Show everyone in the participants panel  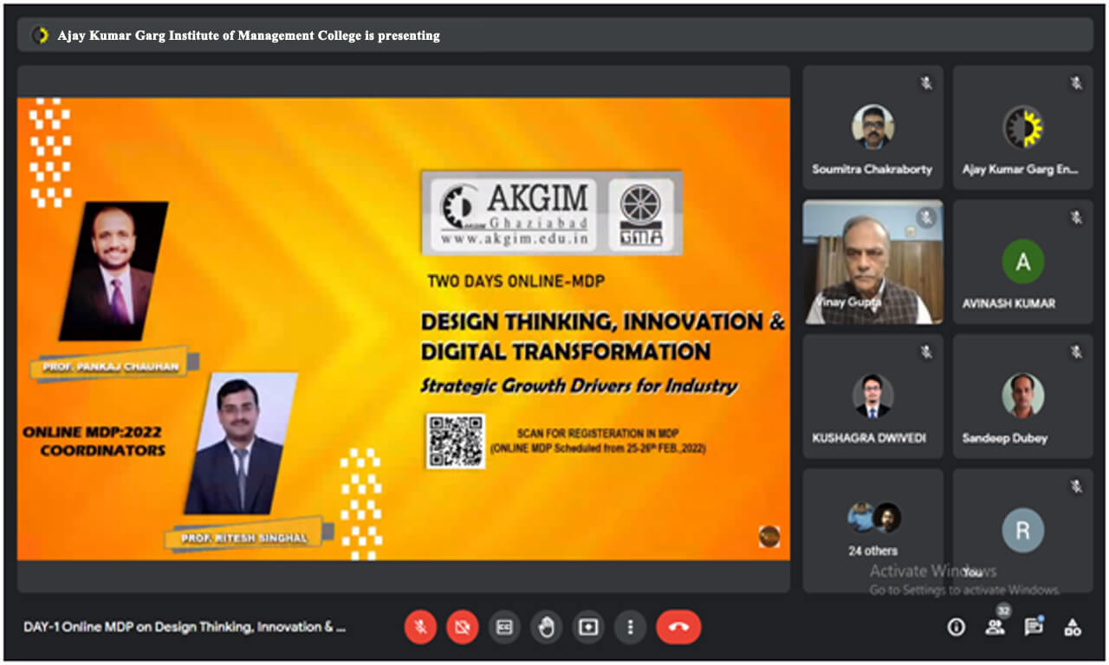995,628
